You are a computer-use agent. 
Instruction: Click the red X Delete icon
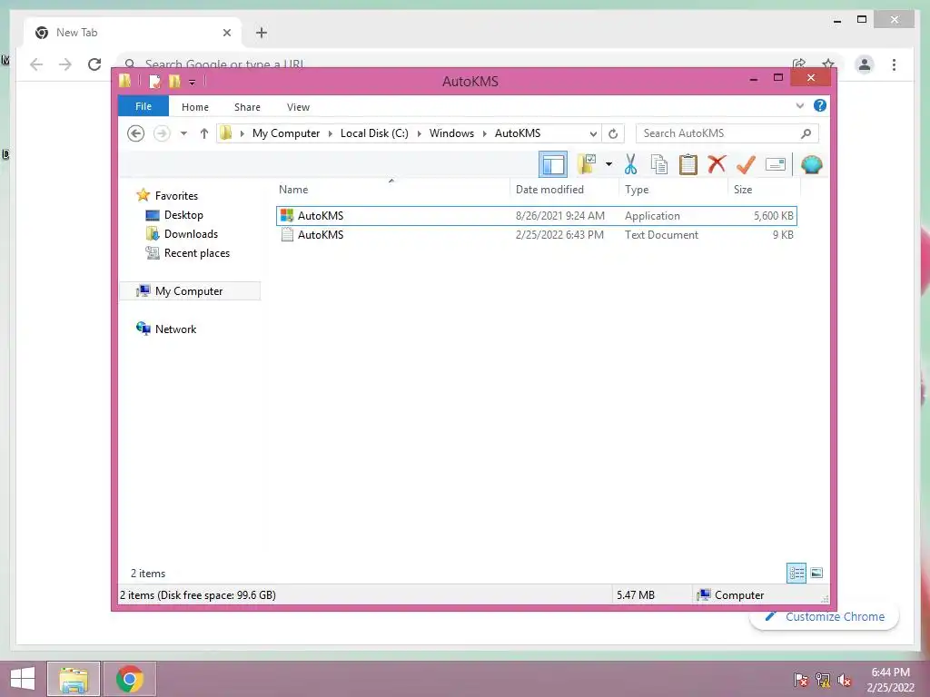(717, 163)
